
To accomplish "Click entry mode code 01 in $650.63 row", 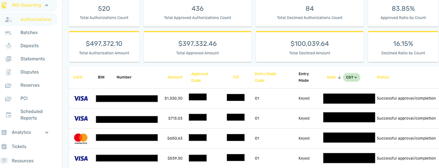I will click(257, 138).
